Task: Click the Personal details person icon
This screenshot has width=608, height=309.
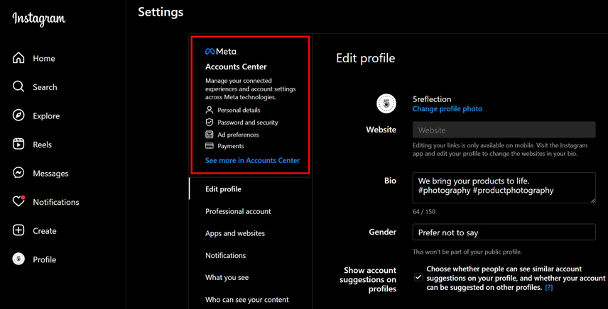Action: coord(210,111)
